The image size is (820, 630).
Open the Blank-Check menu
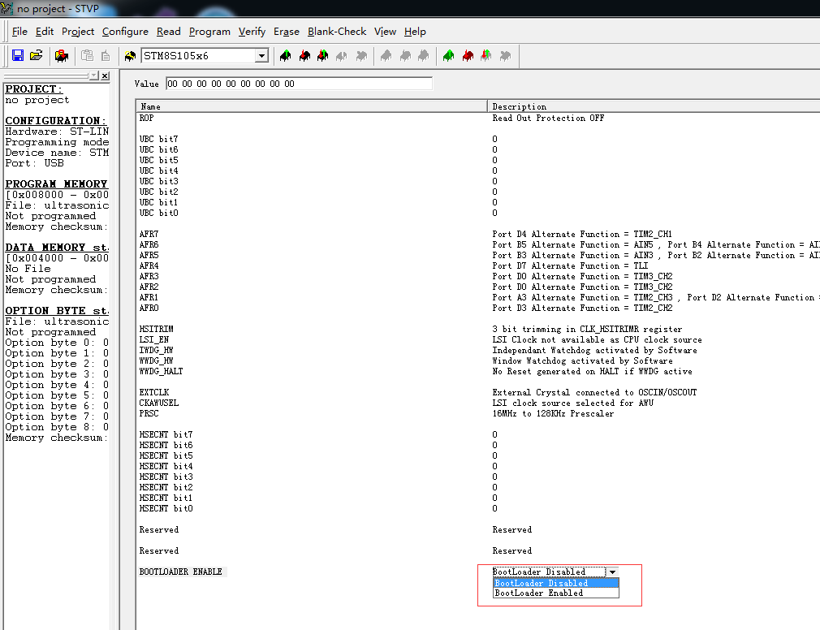pos(337,32)
